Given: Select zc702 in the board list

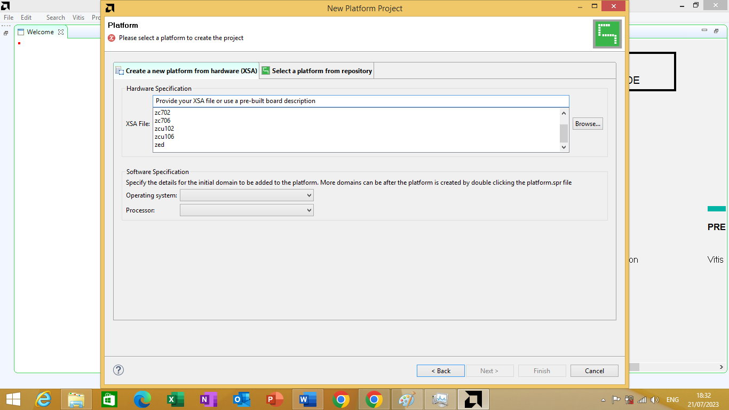Looking at the screenshot, I should coord(162,113).
